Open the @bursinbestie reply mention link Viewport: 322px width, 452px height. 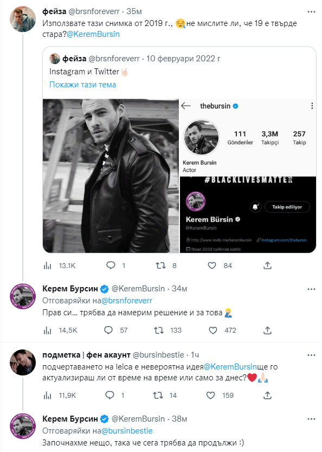(127, 431)
